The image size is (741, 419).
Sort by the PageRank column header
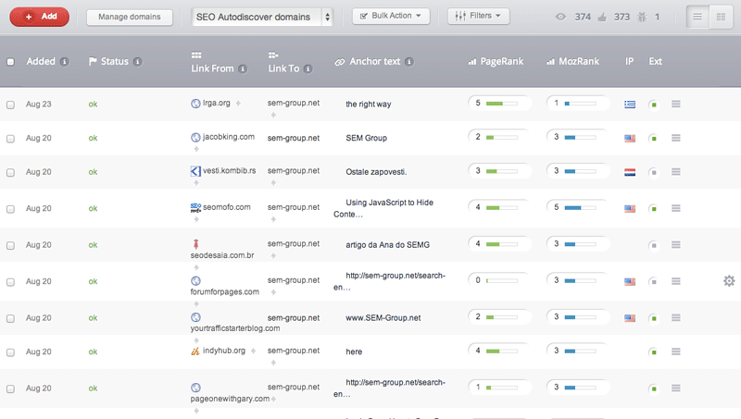(501, 62)
